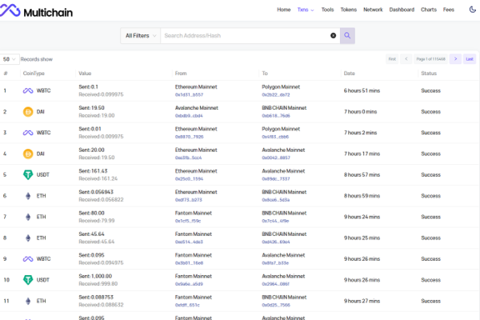The image size is (480, 320).
Task: Expand the Txns menu
Action: (x=306, y=10)
